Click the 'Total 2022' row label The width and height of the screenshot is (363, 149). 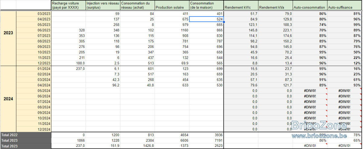point(26,135)
